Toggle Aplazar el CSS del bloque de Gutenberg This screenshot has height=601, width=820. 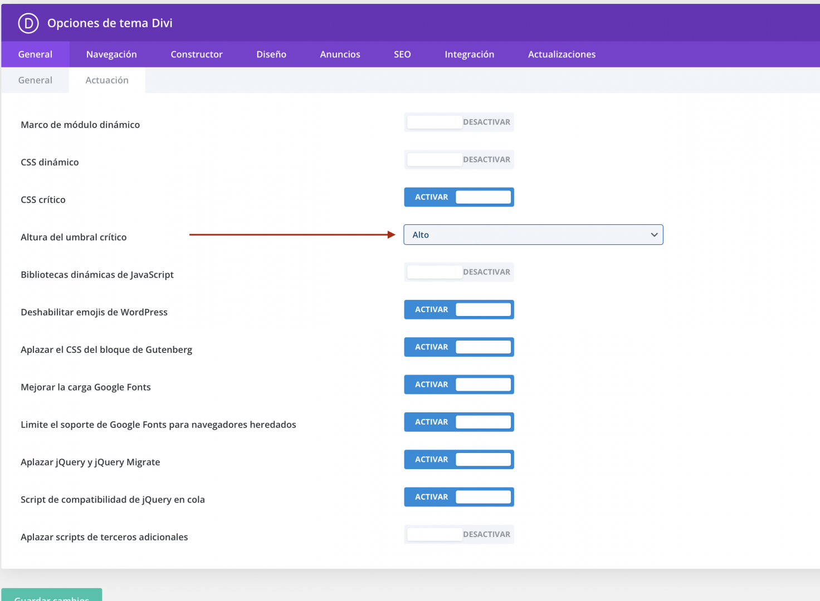coord(459,347)
